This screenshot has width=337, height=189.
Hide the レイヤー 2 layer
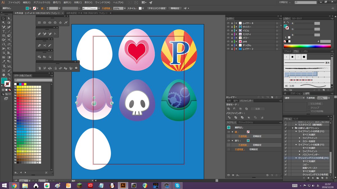pyautogui.click(x=228, y=49)
